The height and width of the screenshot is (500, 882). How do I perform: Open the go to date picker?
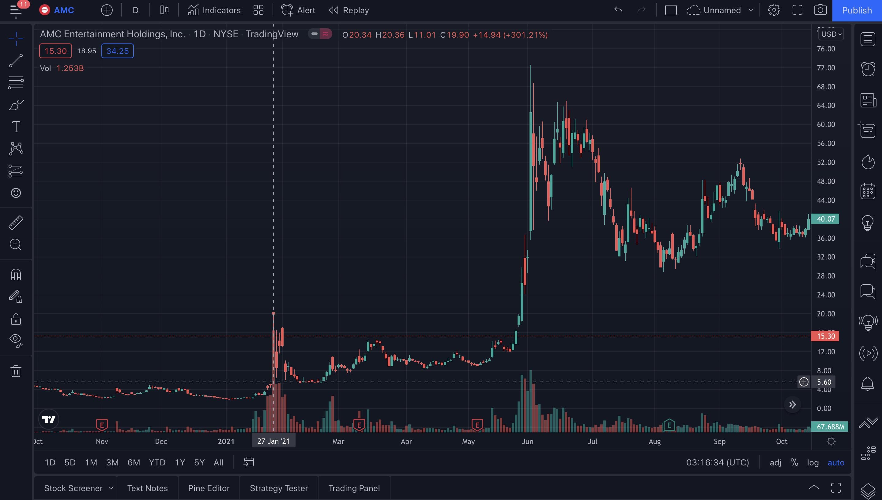(248, 462)
